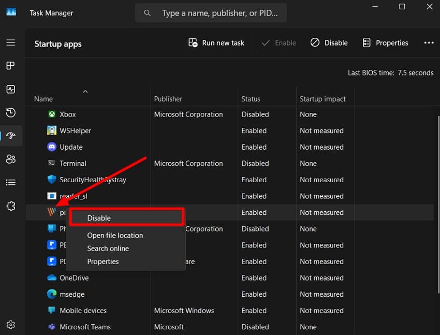Viewport: 440px width, 335px height.
Task: Open the Services view in the sidebar
Action: (x=11, y=206)
